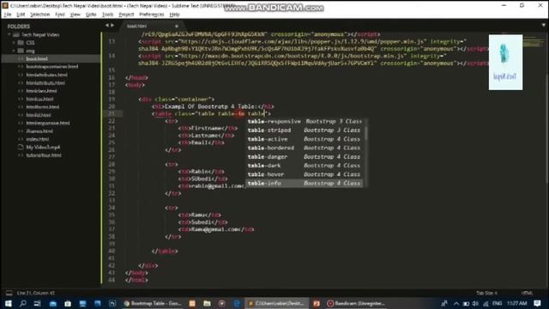Open the Find menu
549x309 pixels.
pos(60,15)
